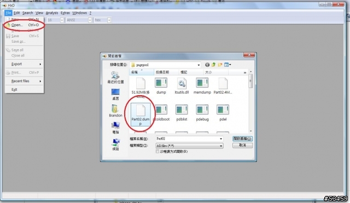This screenshot has width=350, height=203.
Task: Select the Desktop shortcut in dialog sidebar
Action: (x=115, y=94)
